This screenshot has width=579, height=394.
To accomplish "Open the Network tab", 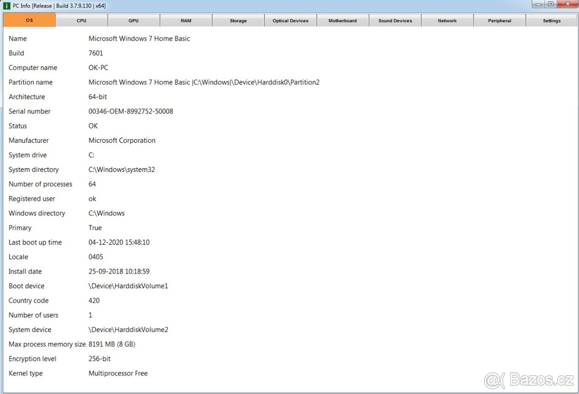I will [x=447, y=21].
